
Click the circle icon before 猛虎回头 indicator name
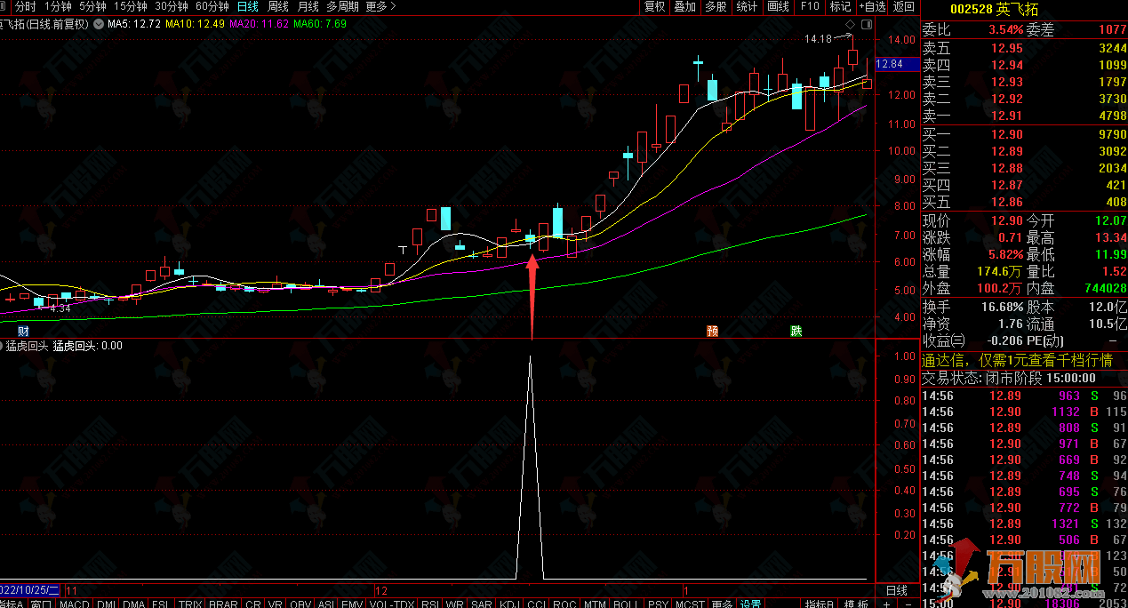click(2, 346)
